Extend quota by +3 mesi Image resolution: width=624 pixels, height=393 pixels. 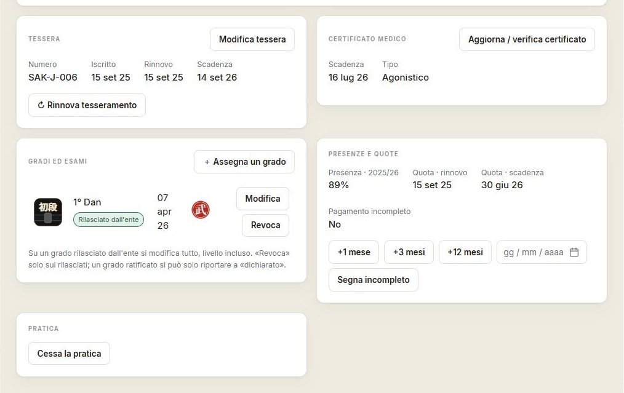409,252
